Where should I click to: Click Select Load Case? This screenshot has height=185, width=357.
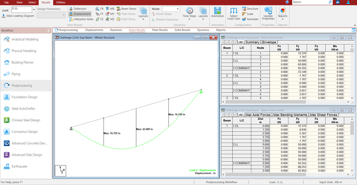pos(233,13)
